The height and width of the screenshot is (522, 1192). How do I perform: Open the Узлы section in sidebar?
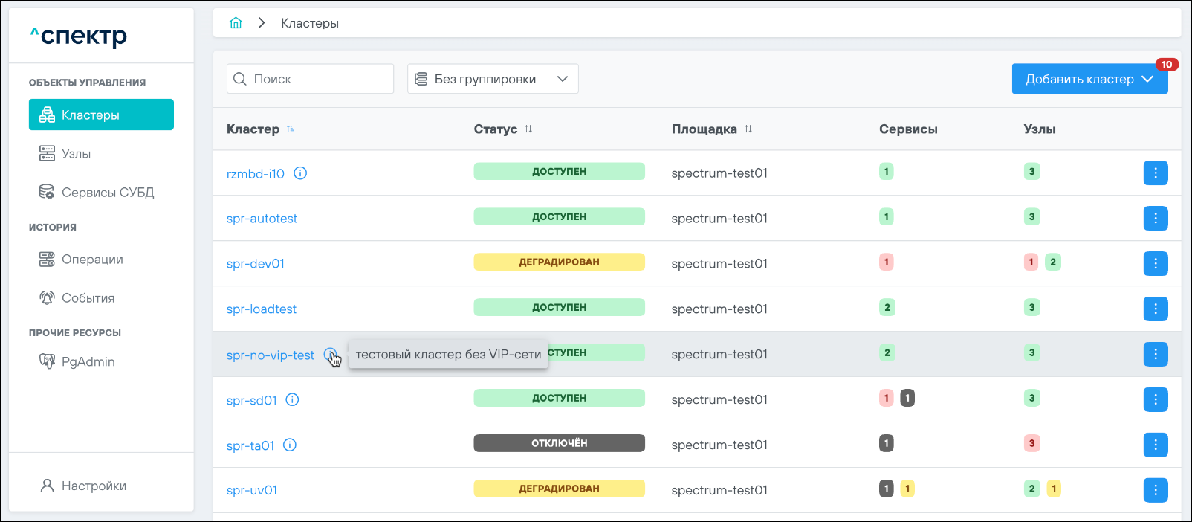[x=76, y=154]
